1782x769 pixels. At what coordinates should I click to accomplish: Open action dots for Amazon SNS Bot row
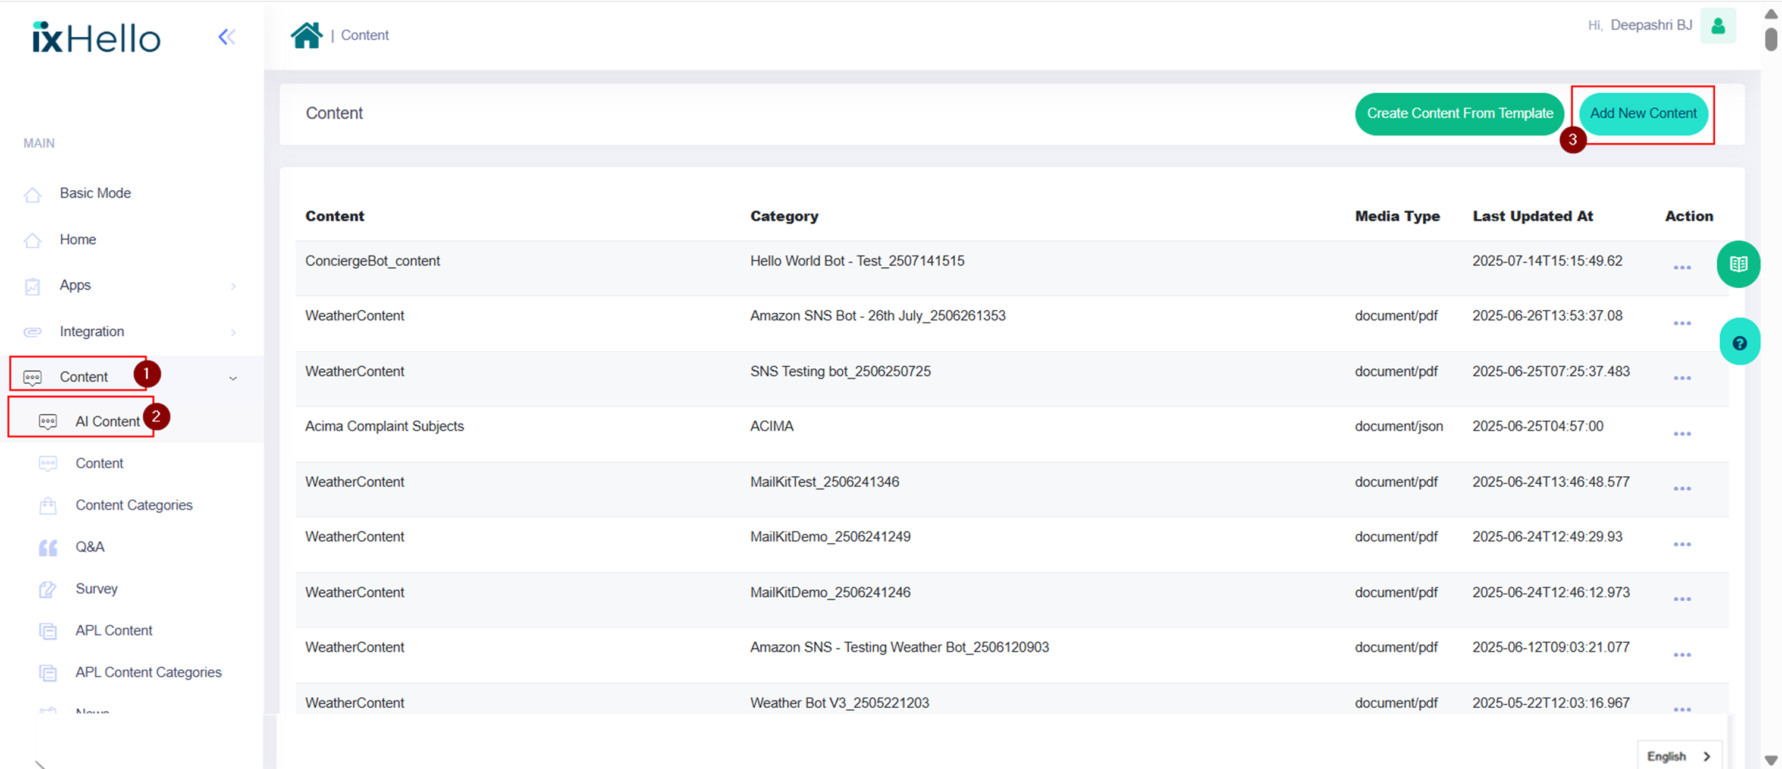(x=1681, y=323)
